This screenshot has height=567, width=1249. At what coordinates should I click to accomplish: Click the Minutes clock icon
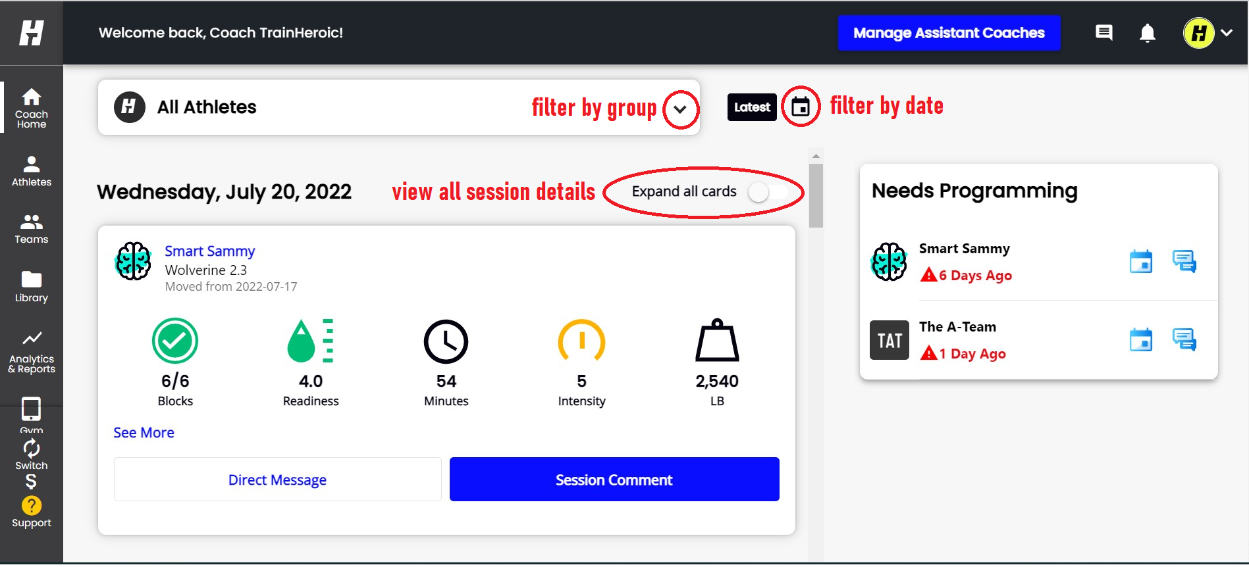pyautogui.click(x=446, y=342)
